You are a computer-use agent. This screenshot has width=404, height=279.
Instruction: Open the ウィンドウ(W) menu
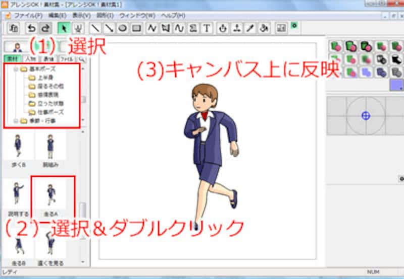(137, 16)
